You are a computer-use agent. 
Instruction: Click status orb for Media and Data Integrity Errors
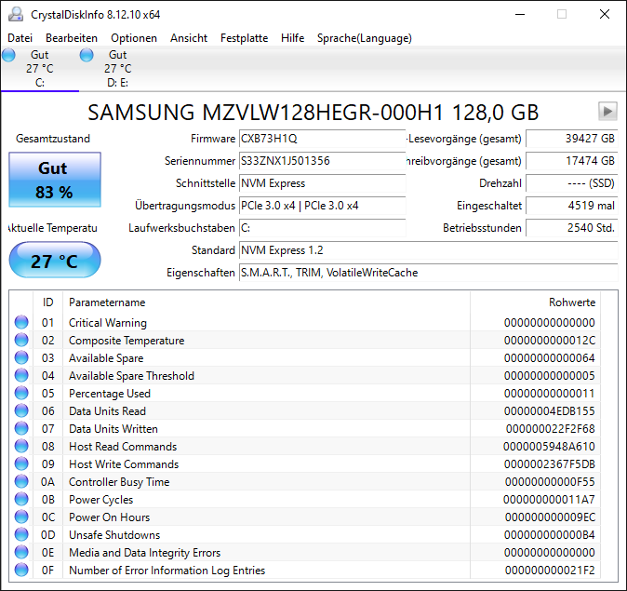click(x=21, y=552)
